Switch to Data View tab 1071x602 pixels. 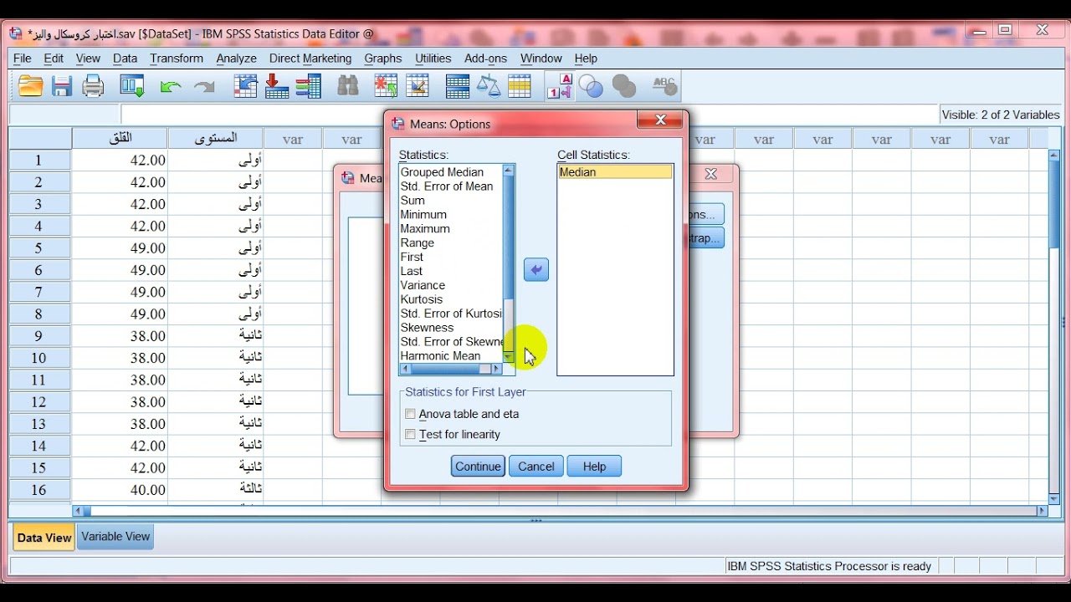tap(44, 538)
